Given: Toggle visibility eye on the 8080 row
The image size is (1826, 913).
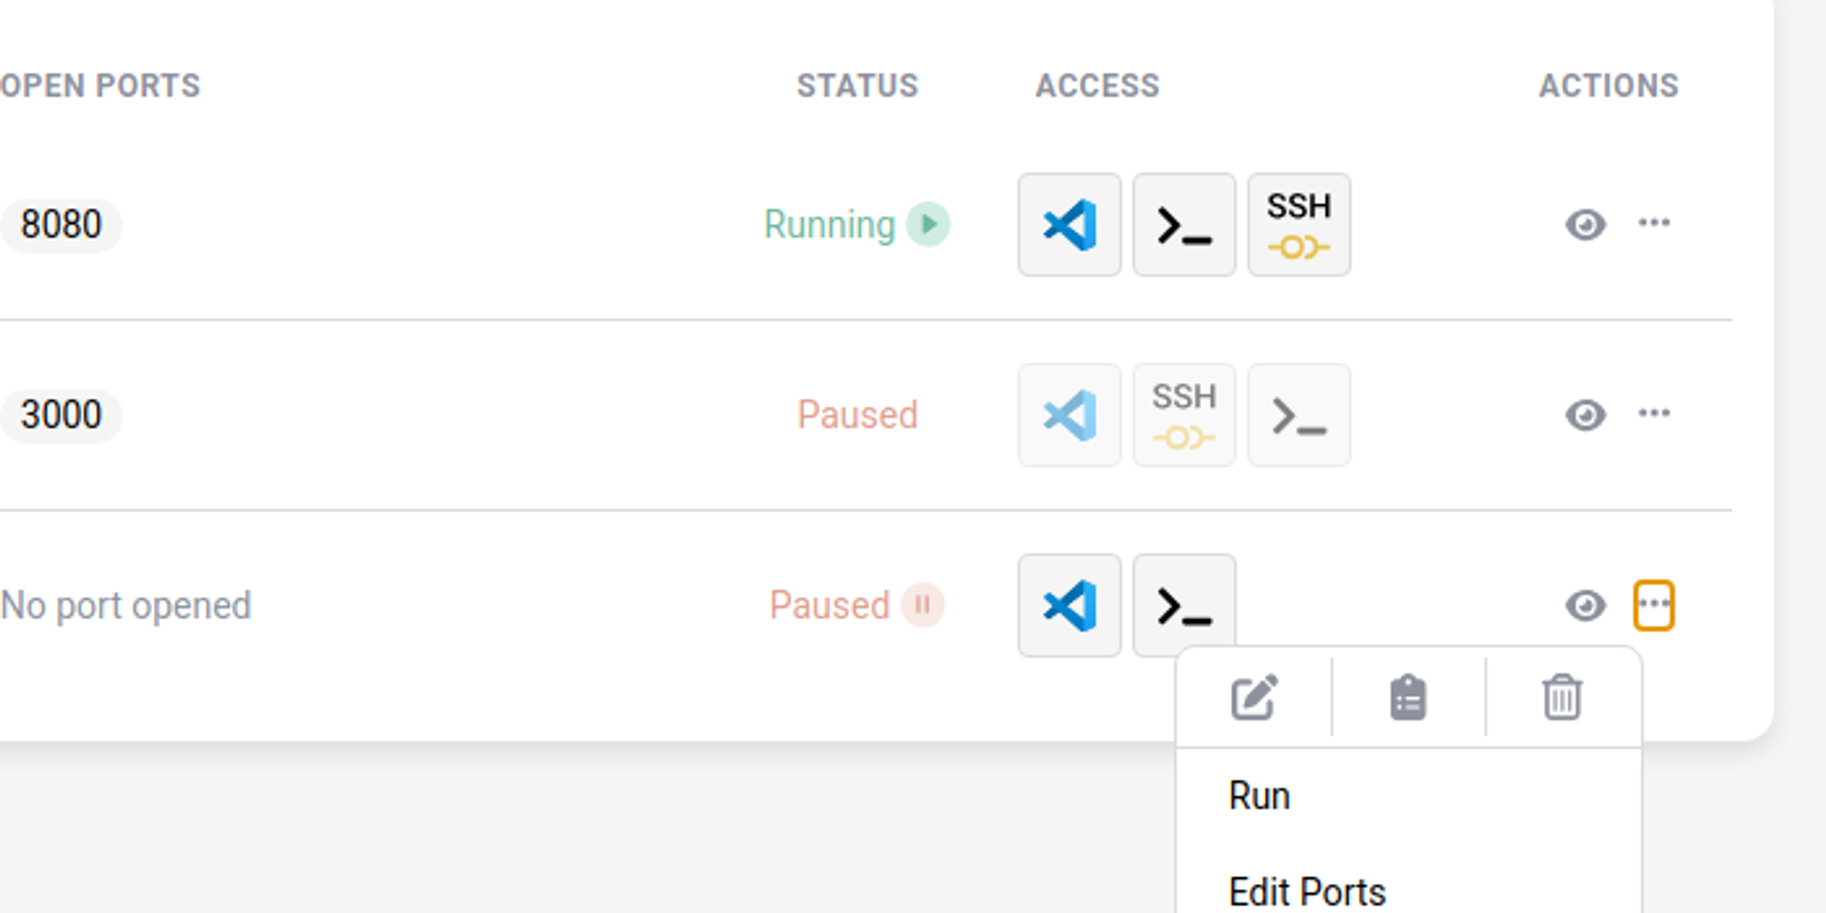Looking at the screenshot, I should tap(1586, 225).
